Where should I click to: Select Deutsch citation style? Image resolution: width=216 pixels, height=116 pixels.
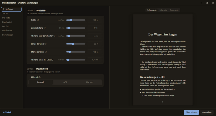click(x=41, y=82)
